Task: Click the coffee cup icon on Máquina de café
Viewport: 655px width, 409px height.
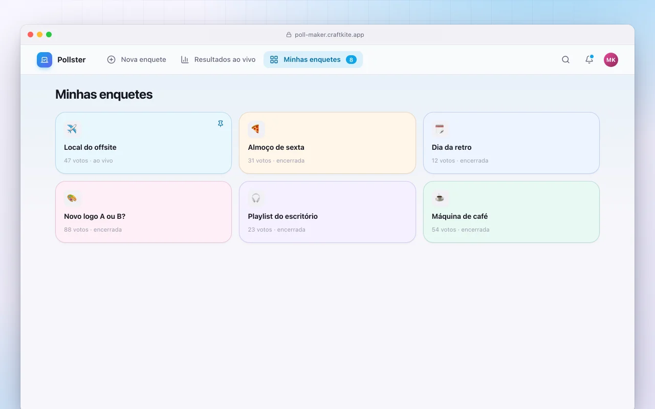Action: pyautogui.click(x=440, y=198)
